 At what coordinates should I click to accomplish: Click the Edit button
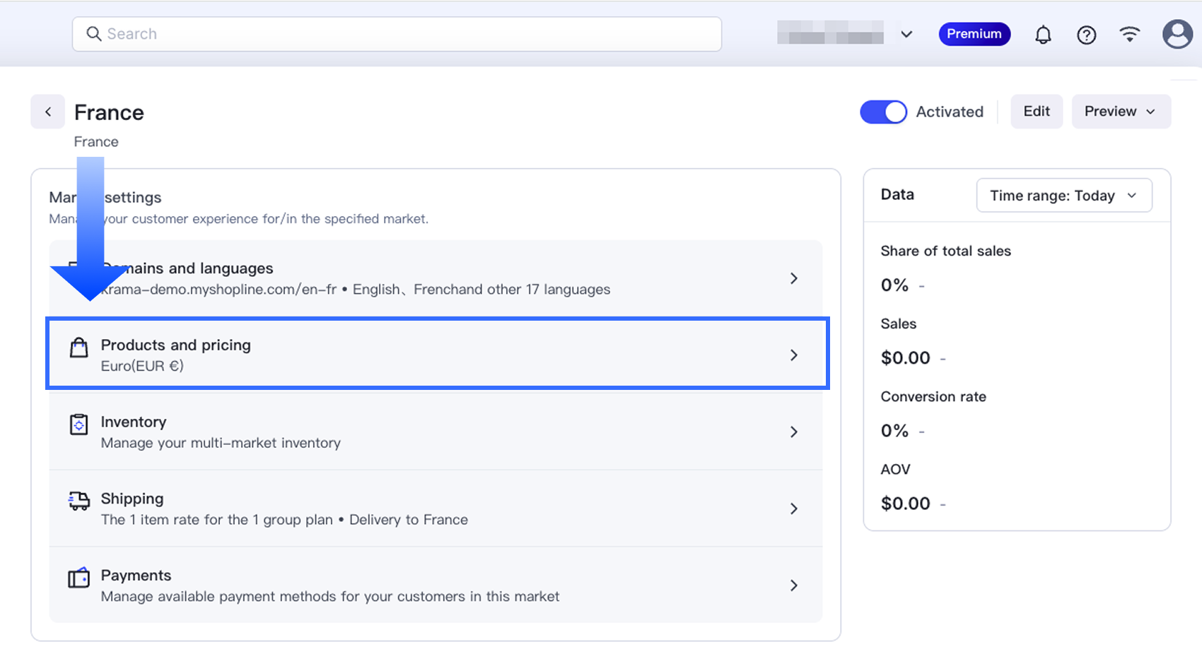pyautogui.click(x=1037, y=112)
